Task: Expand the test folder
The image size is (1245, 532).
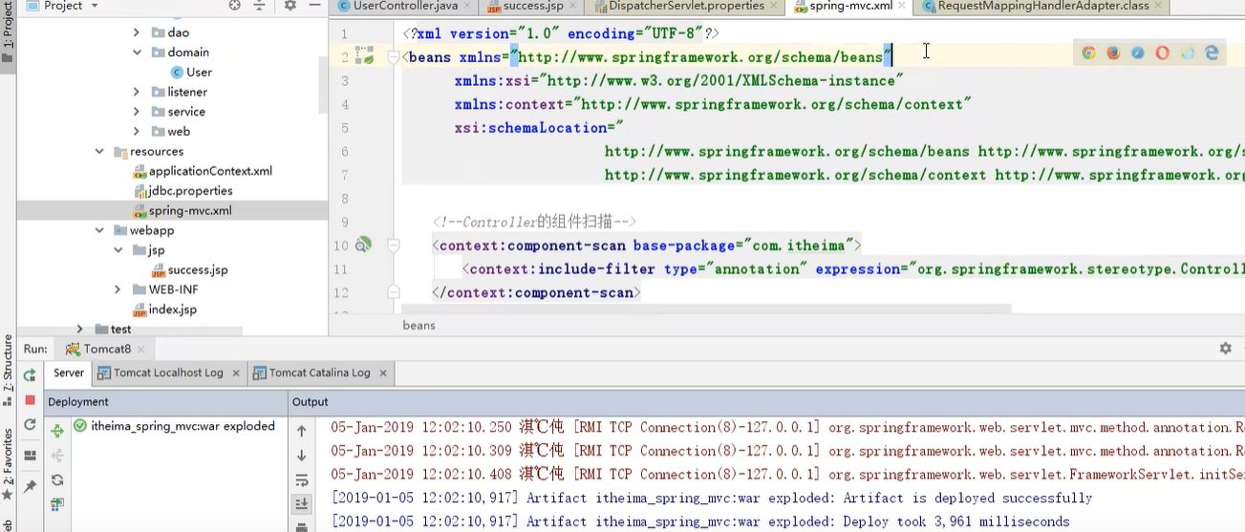Action: [x=80, y=330]
